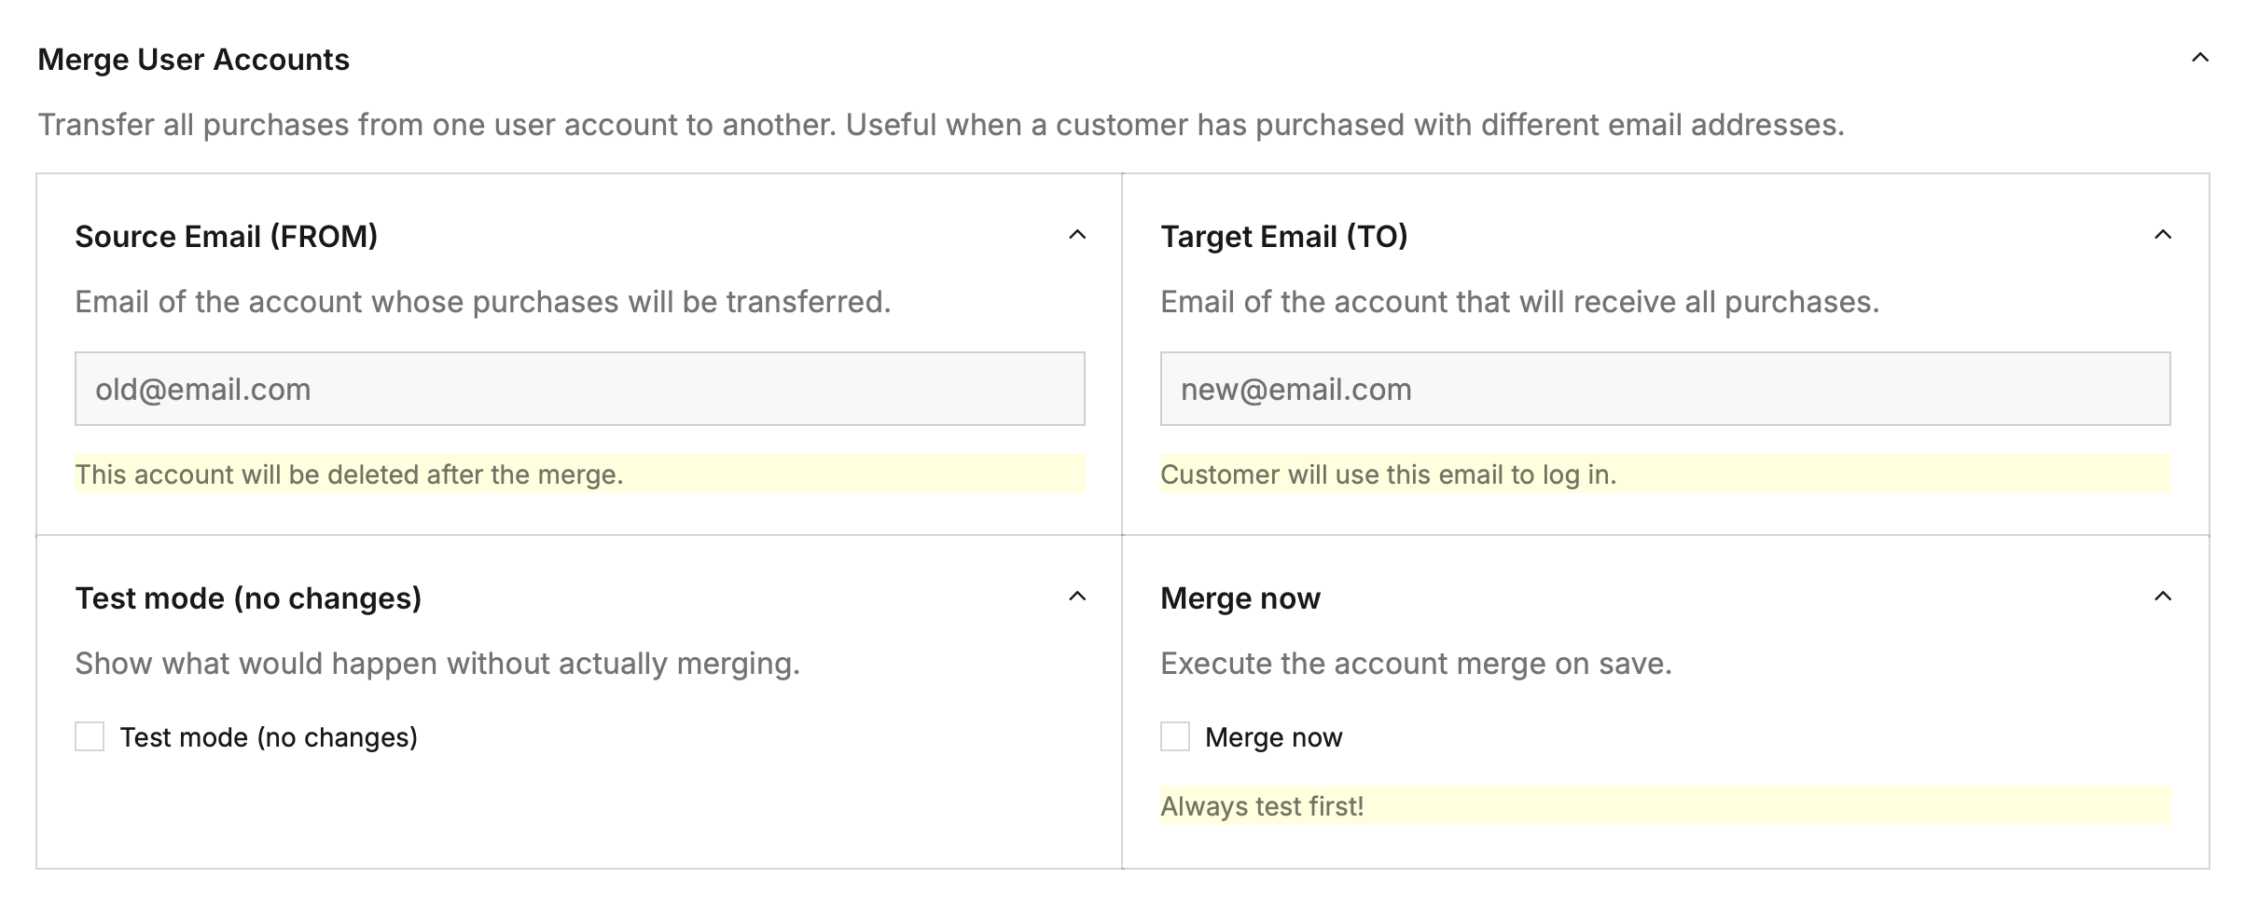Viewport: 2244px width, 906px height.
Task: Click the bold Test mode (no changes) heading
Action: [x=248, y=598]
